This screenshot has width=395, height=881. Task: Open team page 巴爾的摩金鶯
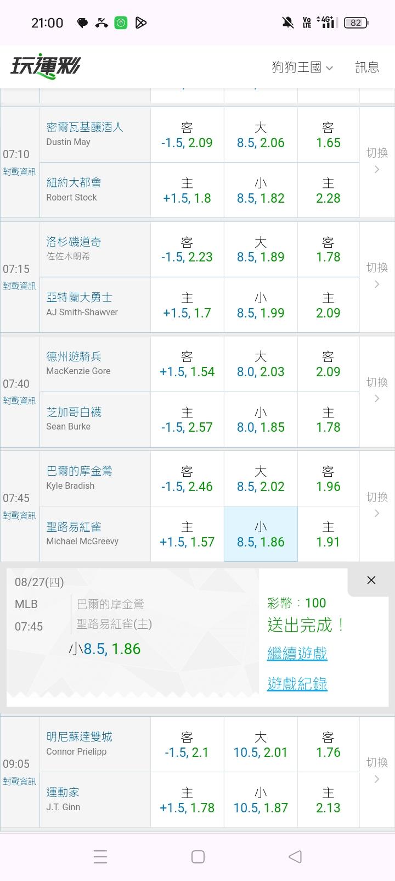pos(80,471)
